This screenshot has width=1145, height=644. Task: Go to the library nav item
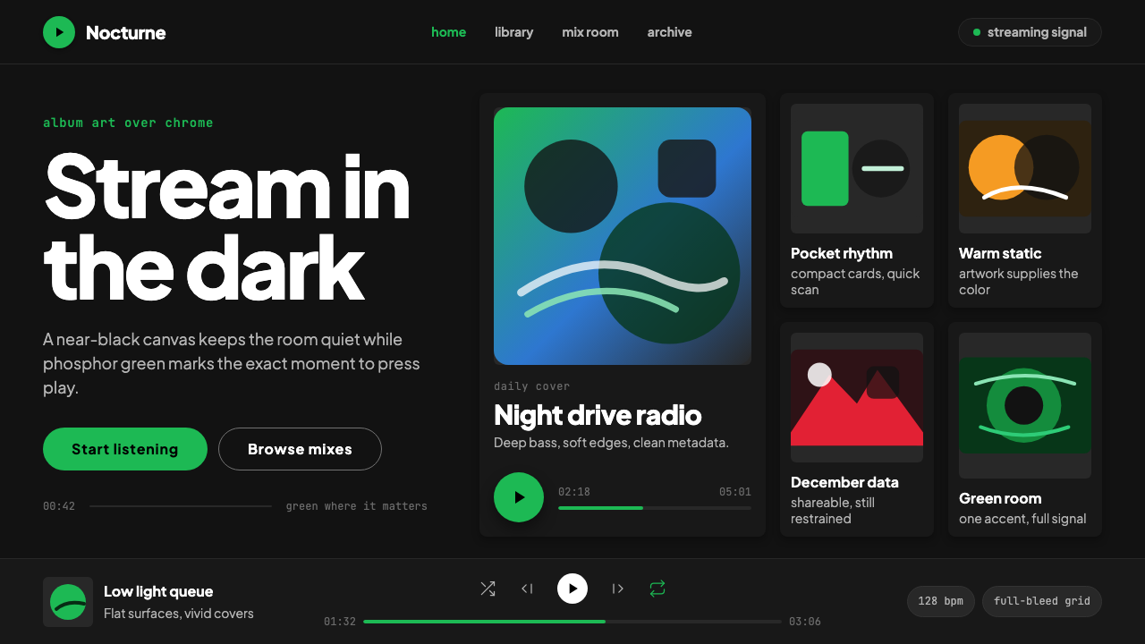[514, 32]
